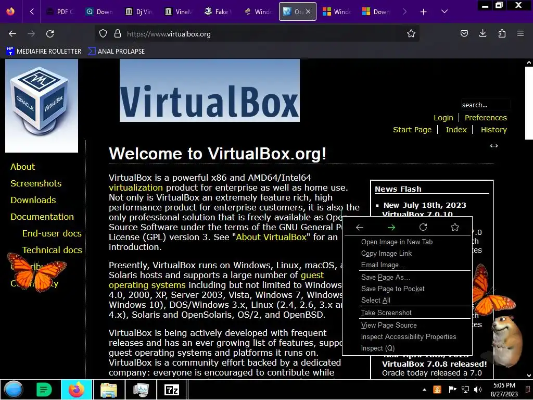Close the active Oracle VirtualBox tab
The width and height of the screenshot is (533, 400).
click(308, 12)
